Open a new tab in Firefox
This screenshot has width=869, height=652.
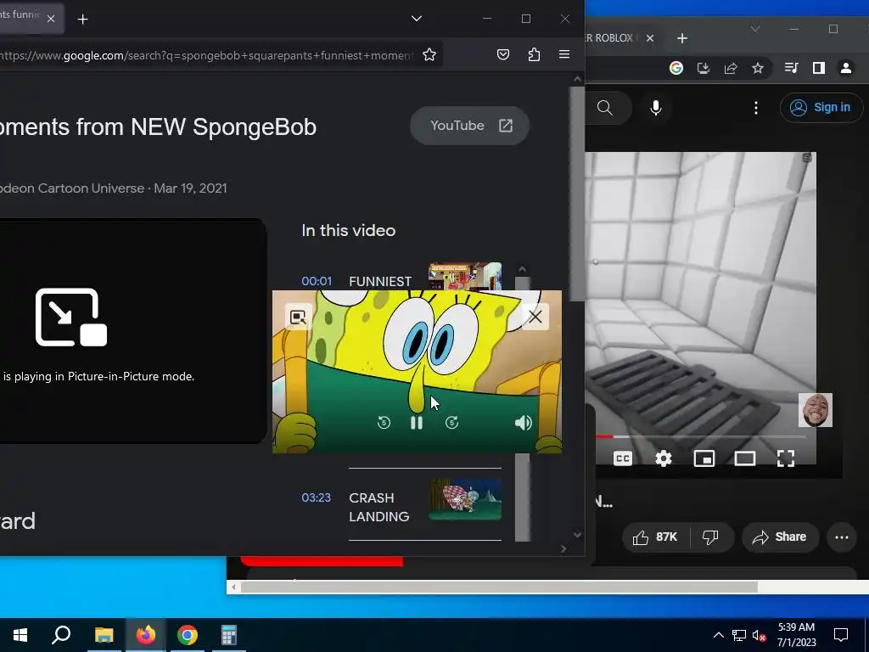click(x=82, y=20)
